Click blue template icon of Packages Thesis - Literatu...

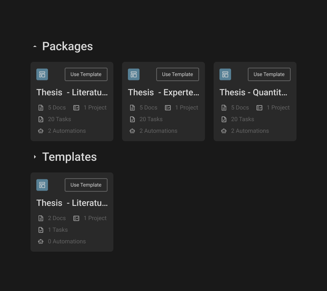point(42,74)
